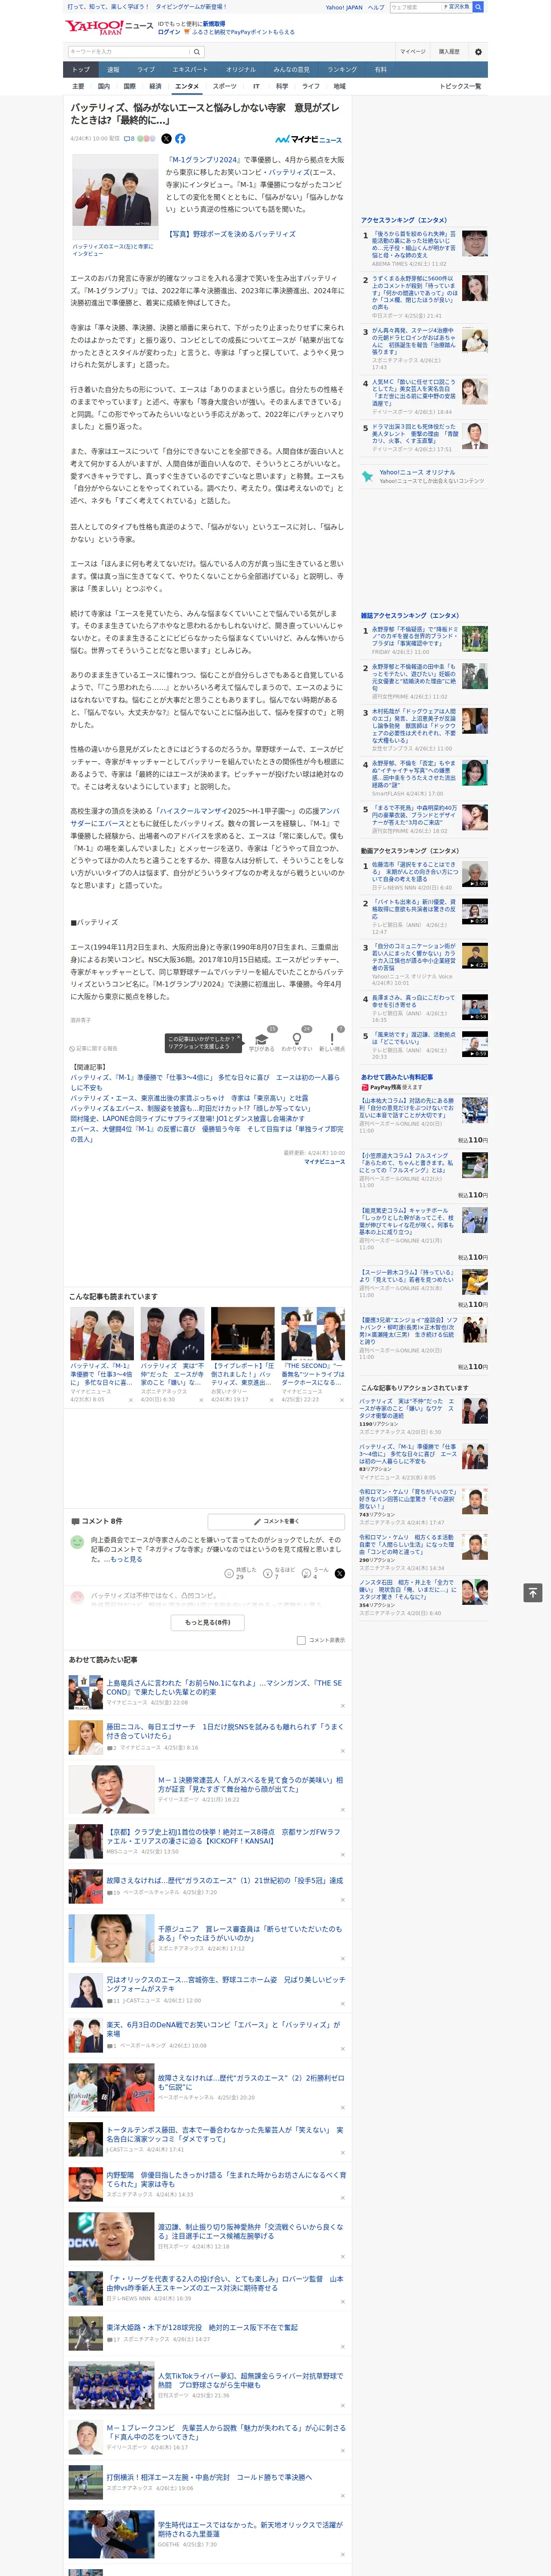Open the 速報 navigation tab
The width and height of the screenshot is (551, 2576).
point(113,70)
